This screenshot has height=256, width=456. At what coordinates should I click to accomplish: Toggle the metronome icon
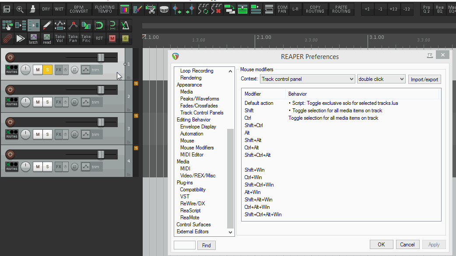tap(125, 25)
